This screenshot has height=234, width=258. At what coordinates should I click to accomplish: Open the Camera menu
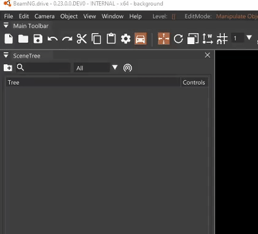(44, 17)
